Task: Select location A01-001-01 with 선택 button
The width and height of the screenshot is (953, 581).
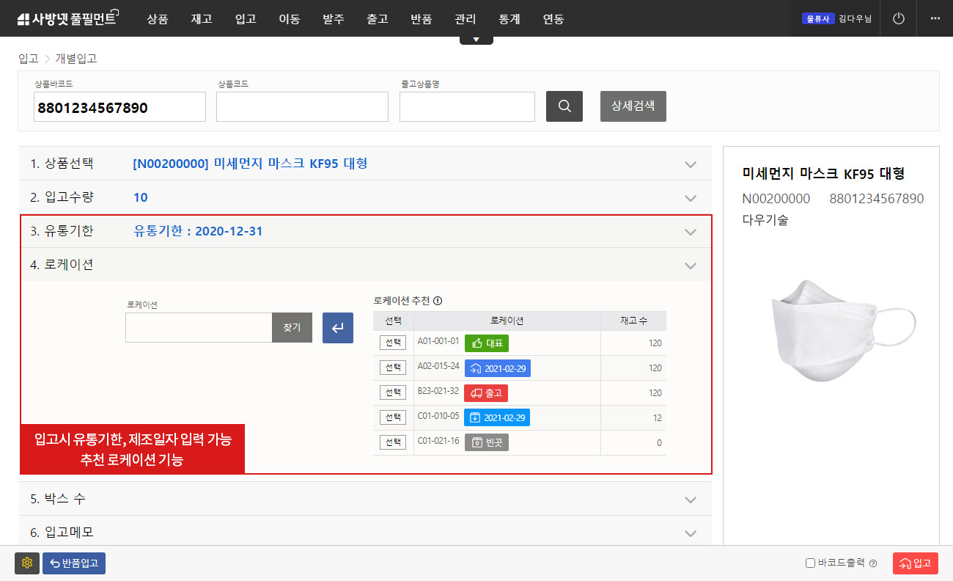Action: [393, 343]
